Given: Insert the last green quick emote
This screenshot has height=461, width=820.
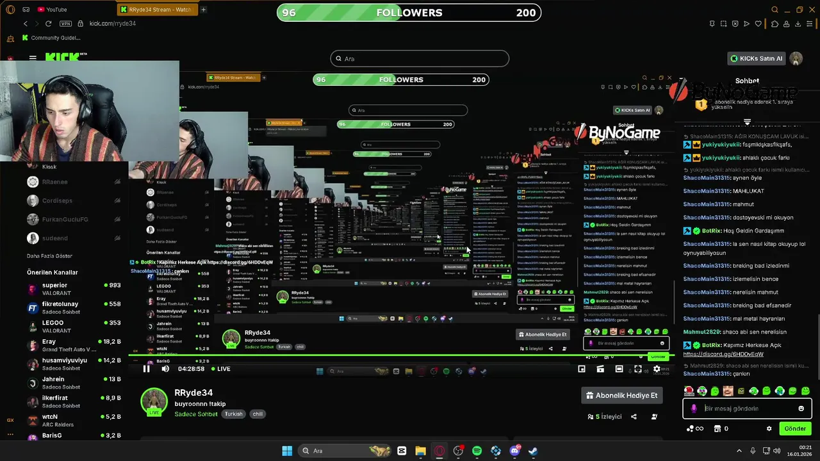Looking at the screenshot, I should click(x=805, y=391).
